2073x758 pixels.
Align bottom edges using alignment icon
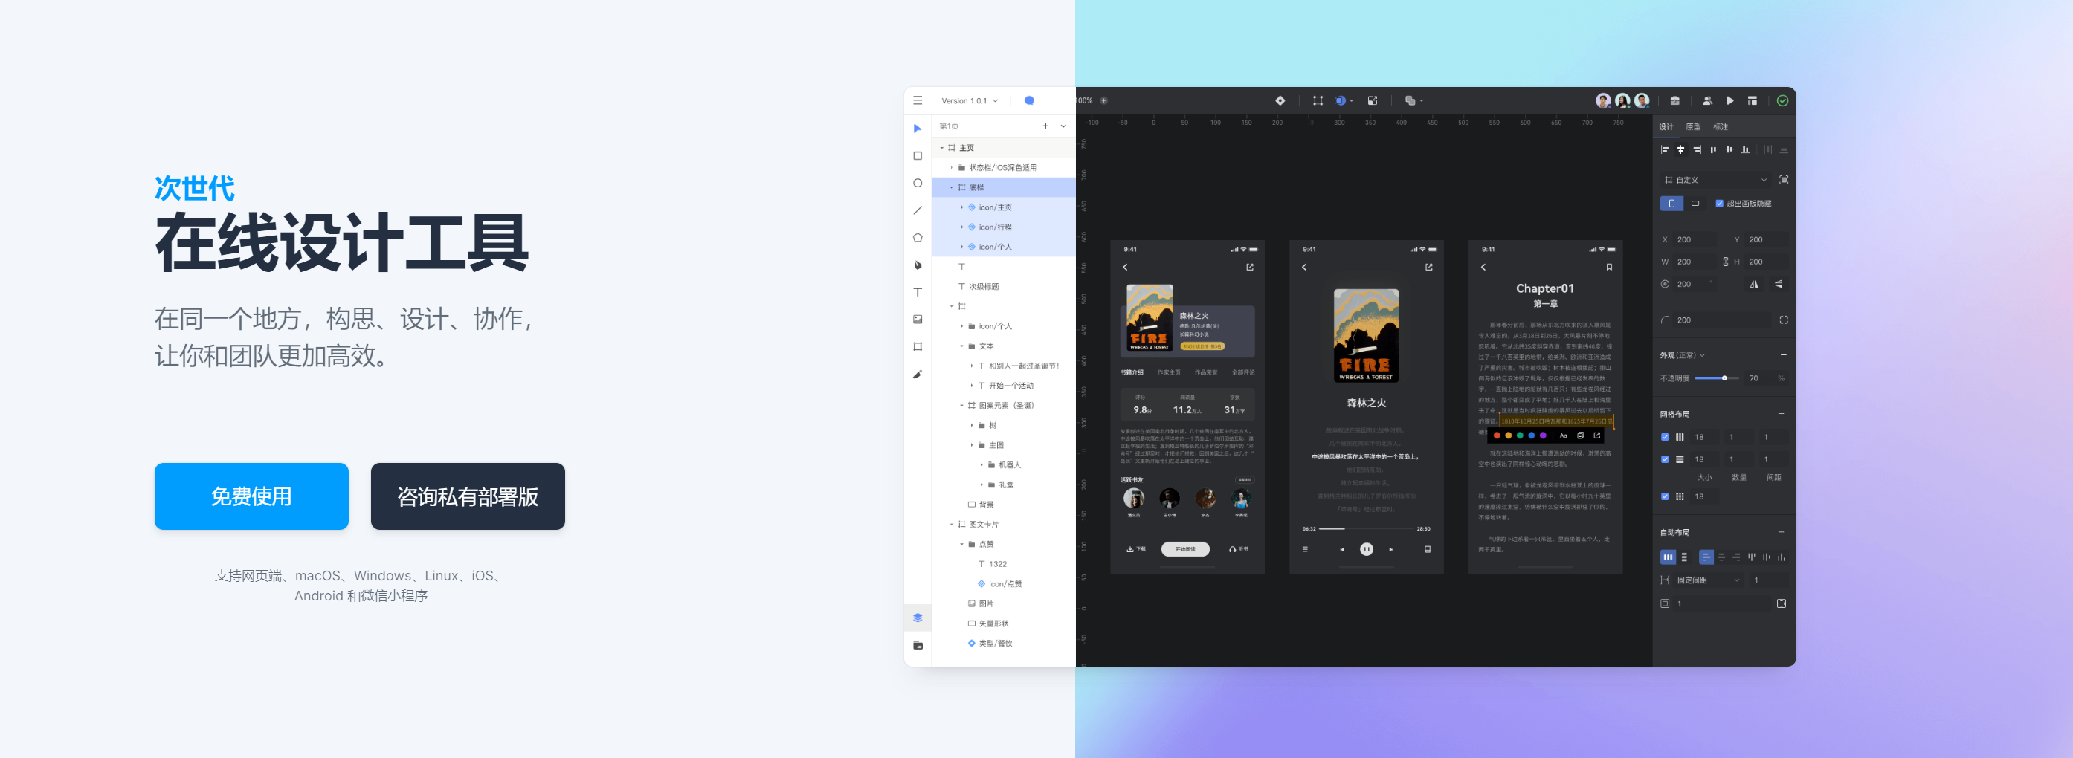click(x=1746, y=149)
